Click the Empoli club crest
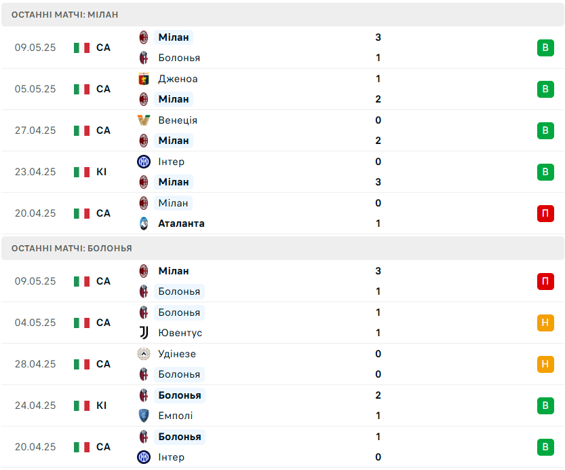This screenshot has width=565, height=470. point(144,416)
